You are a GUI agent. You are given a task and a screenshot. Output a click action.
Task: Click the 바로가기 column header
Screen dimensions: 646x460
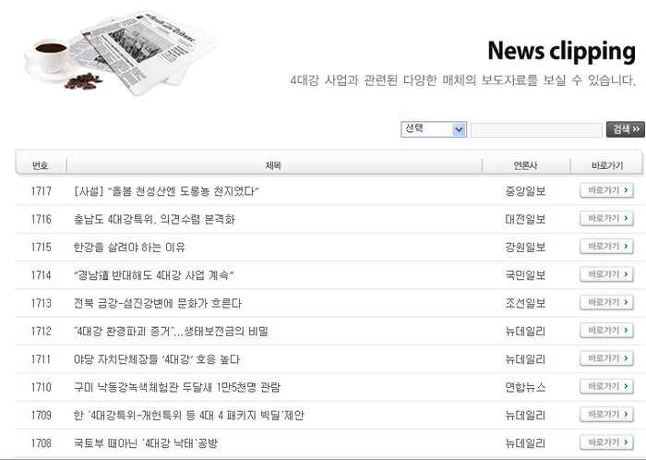pos(607,165)
